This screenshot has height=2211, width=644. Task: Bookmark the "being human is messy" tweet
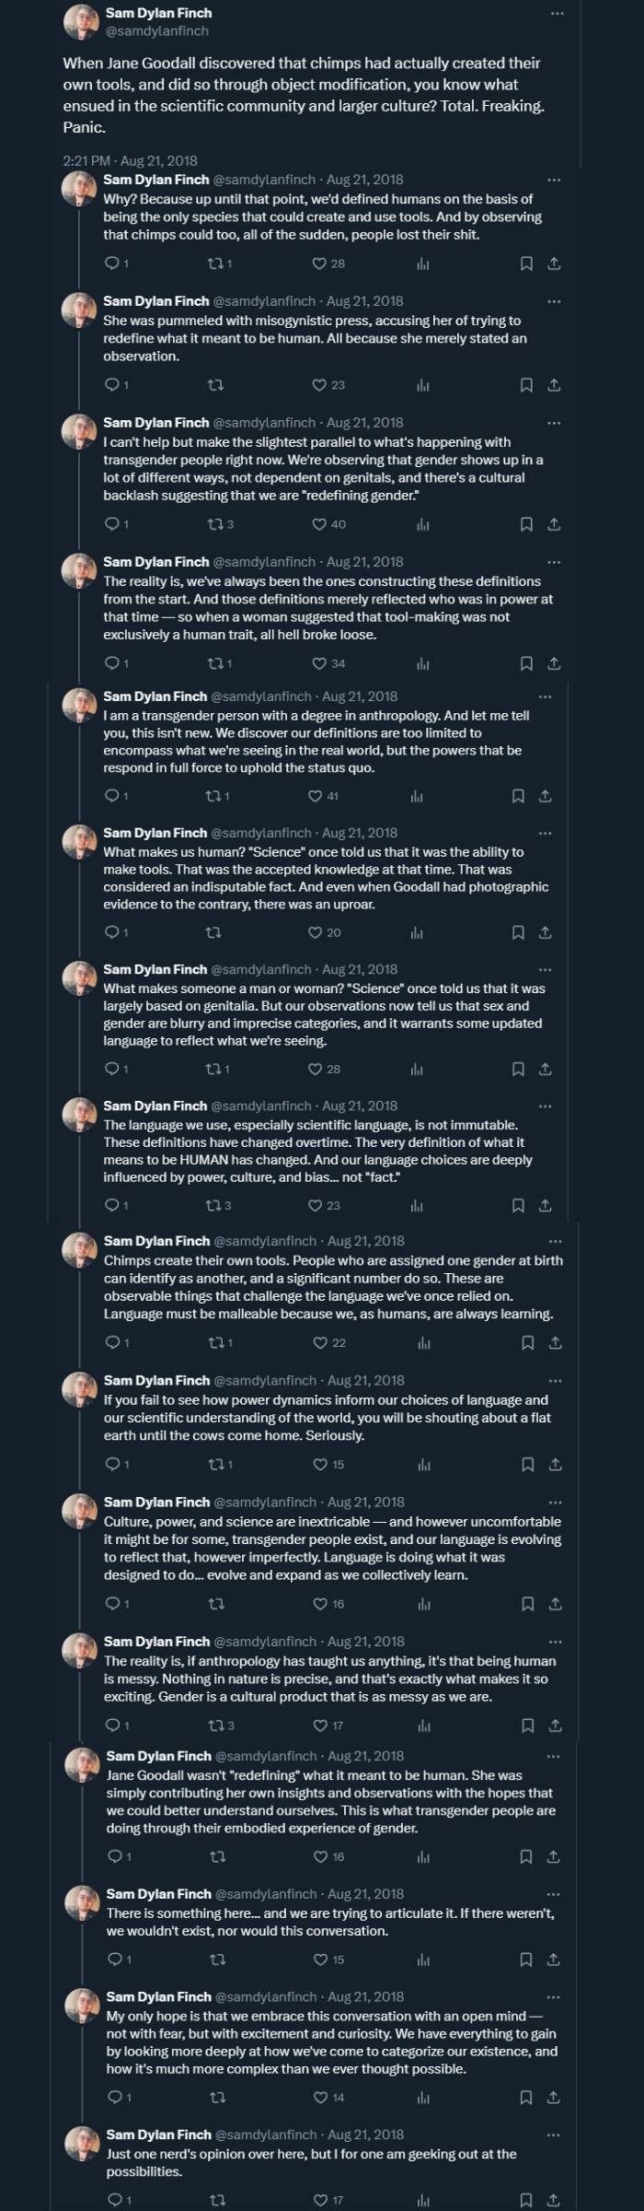coord(528,1726)
